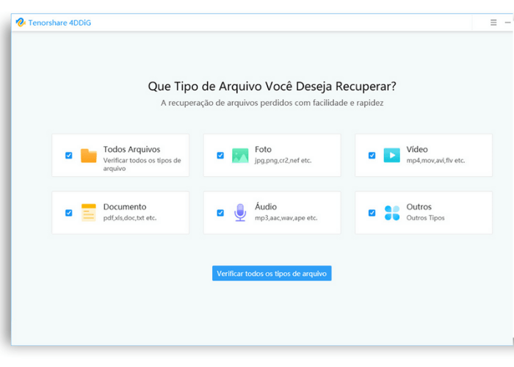
Task: Click the Foto label
Action: [x=263, y=150]
